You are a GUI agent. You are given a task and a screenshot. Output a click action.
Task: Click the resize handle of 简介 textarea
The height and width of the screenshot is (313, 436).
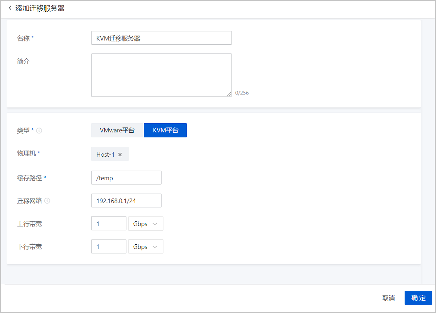click(x=229, y=94)
